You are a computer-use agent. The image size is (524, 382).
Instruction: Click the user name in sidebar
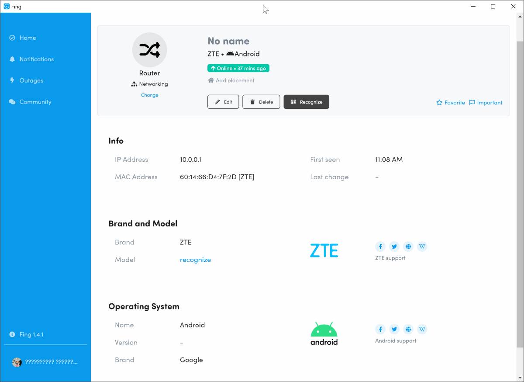tap(52, 362)
